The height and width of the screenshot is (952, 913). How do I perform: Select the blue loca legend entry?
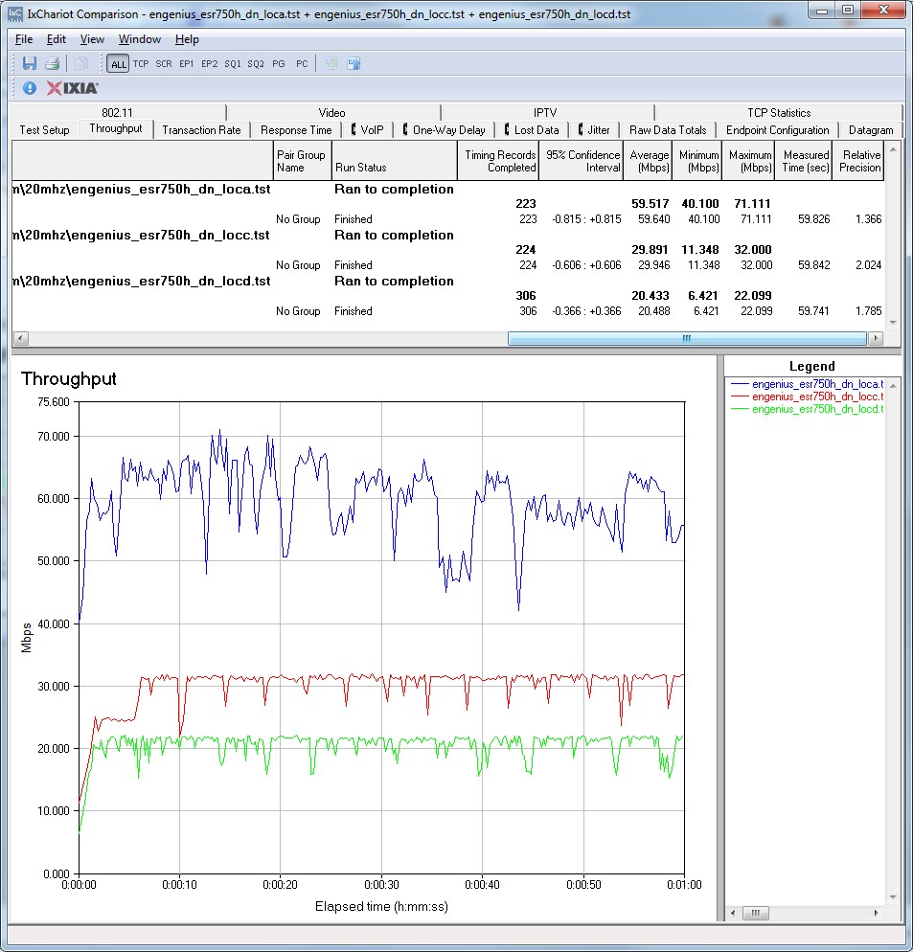pos(807,384)
